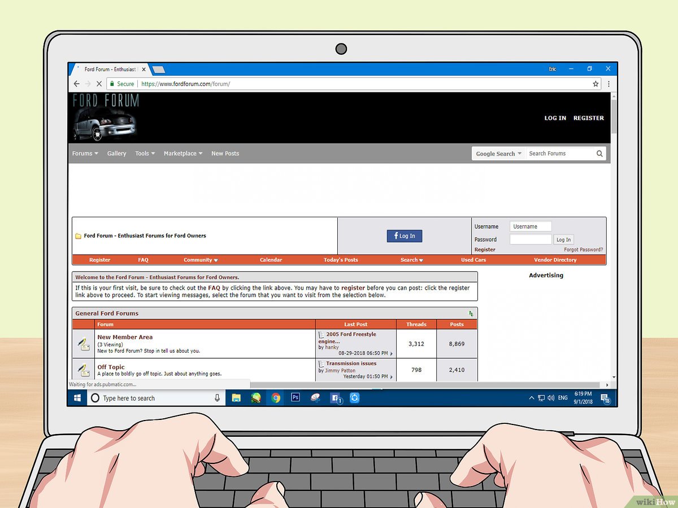
Task: Go to Today's Posts
Action: point(341,260)
